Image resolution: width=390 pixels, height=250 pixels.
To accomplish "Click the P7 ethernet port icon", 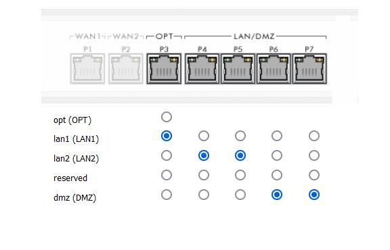I will (309, 69).
